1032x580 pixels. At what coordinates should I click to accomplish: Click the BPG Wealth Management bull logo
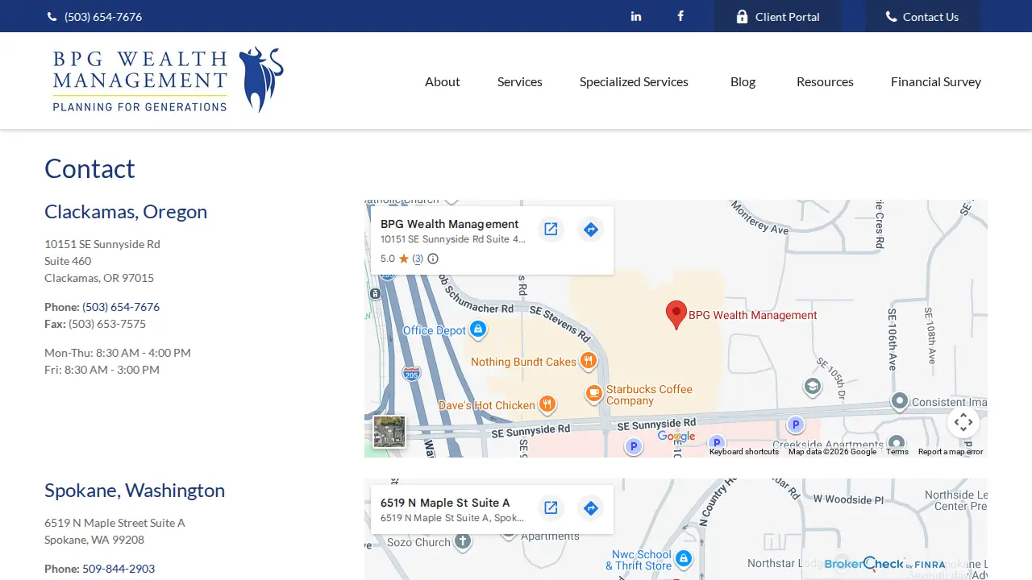tap(168, 80)
